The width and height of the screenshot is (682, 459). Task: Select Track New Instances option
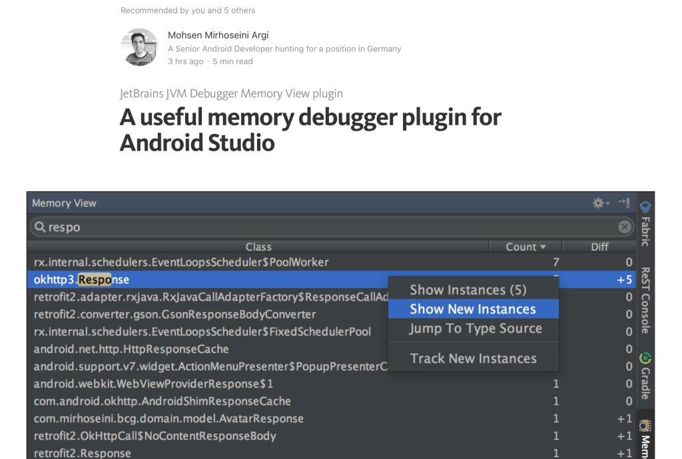point(474,358)
